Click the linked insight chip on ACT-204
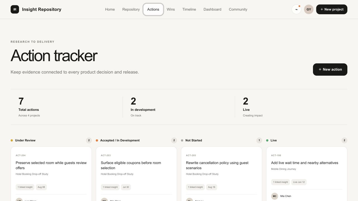This screenshot has height=201, width=358. pos(25,187)
